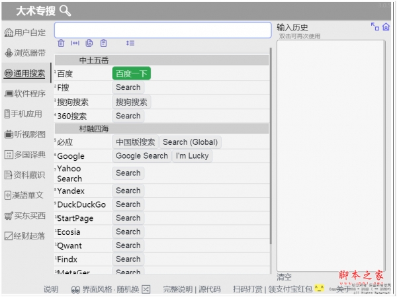This screenshot has width=397, height=297.
Task: Click the I'm Lucky button
Action: click(x=192, y=156)
